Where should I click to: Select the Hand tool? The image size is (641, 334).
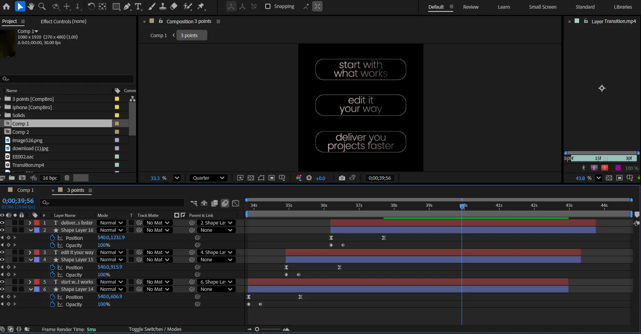(31, 6)
